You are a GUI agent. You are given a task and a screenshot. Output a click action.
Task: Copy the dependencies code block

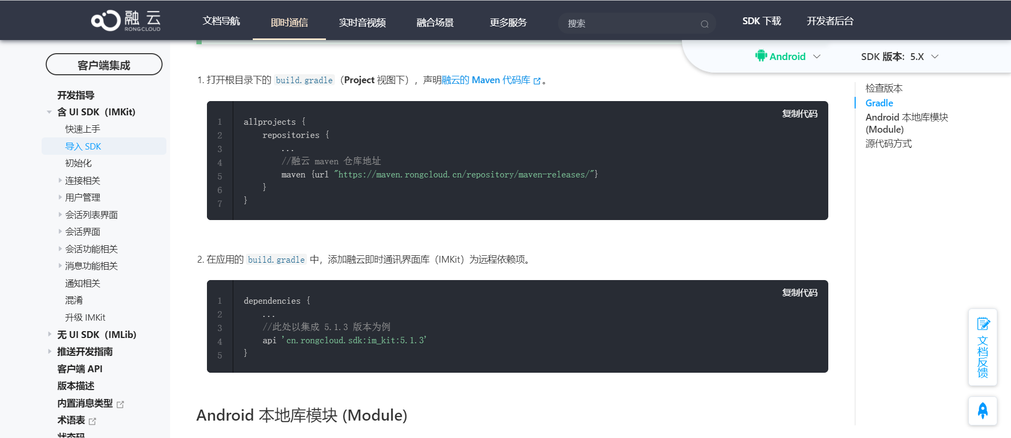point(799,293)
